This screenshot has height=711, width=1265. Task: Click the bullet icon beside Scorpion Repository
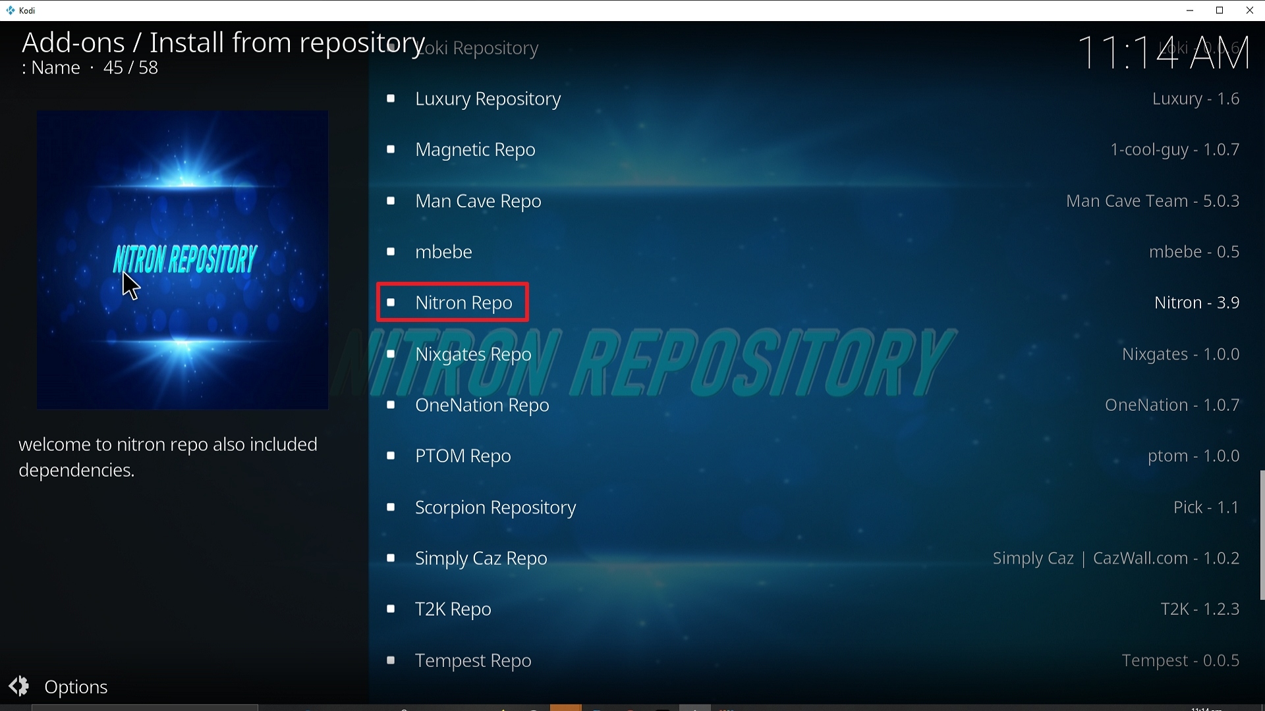(x=391, y=507)
